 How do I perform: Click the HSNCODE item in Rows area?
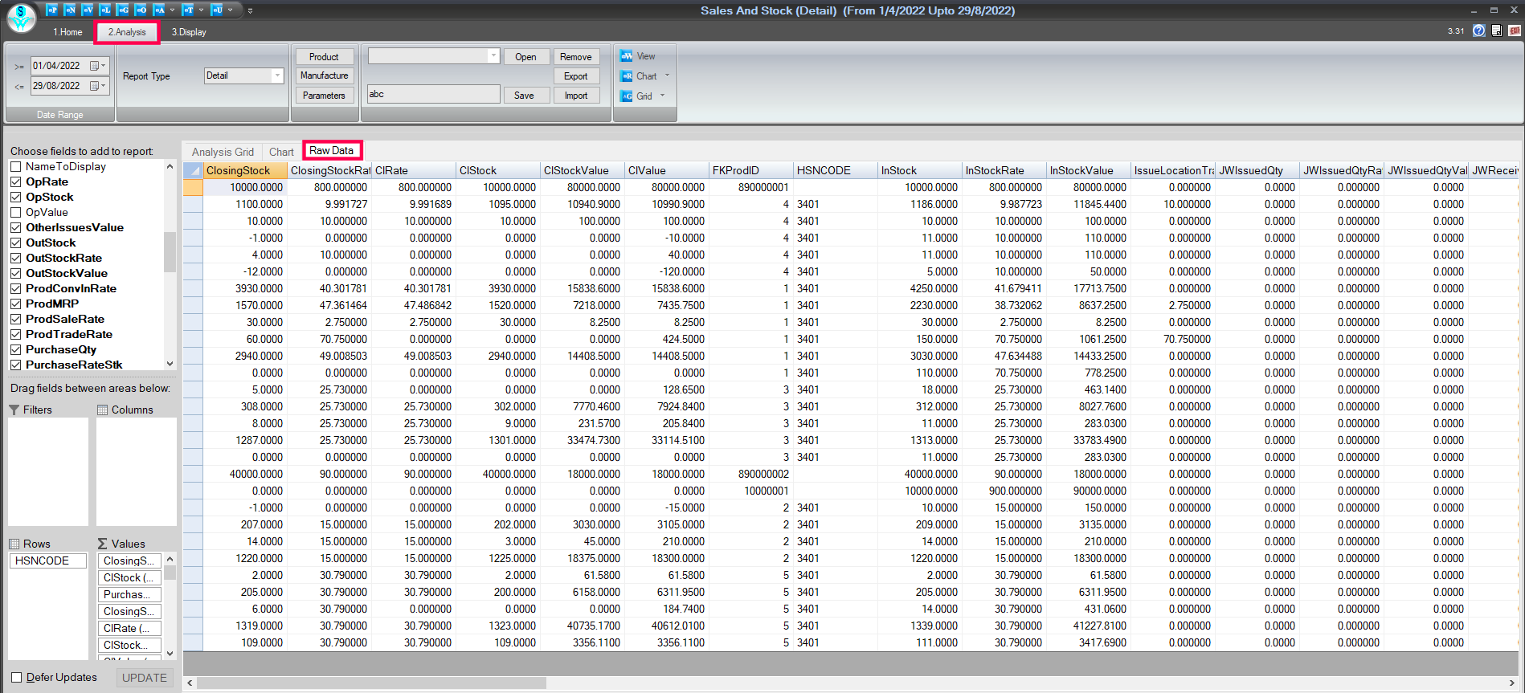tap(48, 561)
